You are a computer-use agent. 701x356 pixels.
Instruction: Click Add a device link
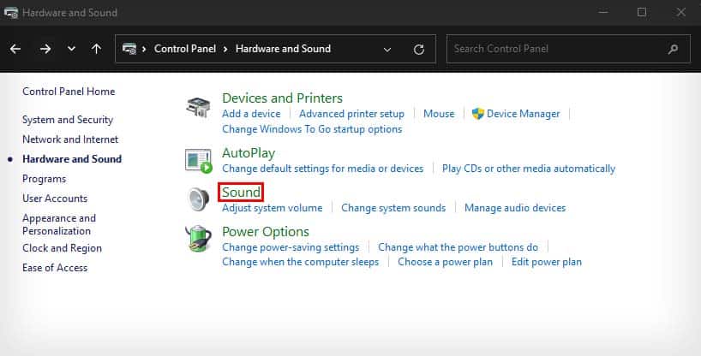pyautogui.click(x=251, y=114)
